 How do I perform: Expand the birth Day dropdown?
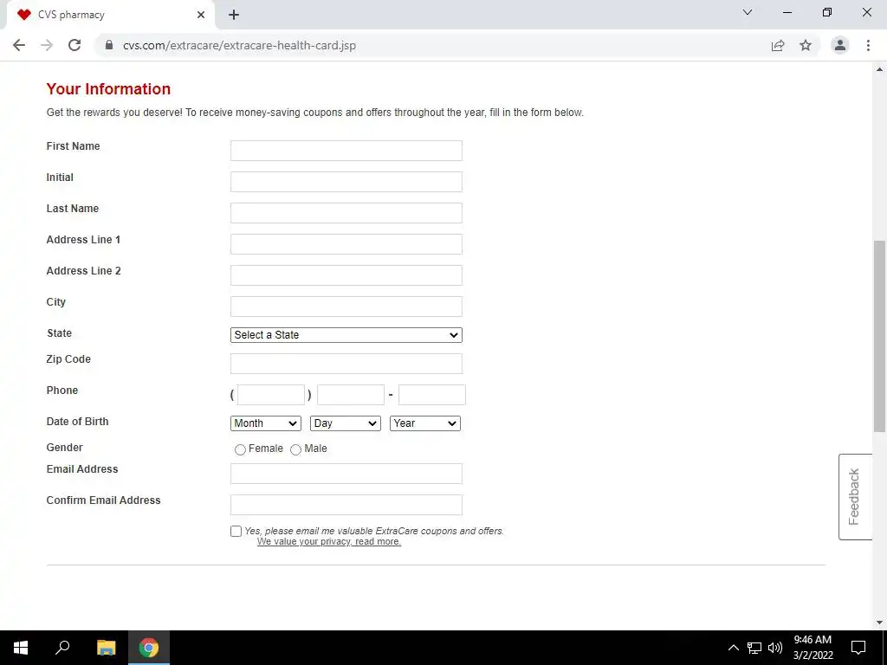(346, 423)
